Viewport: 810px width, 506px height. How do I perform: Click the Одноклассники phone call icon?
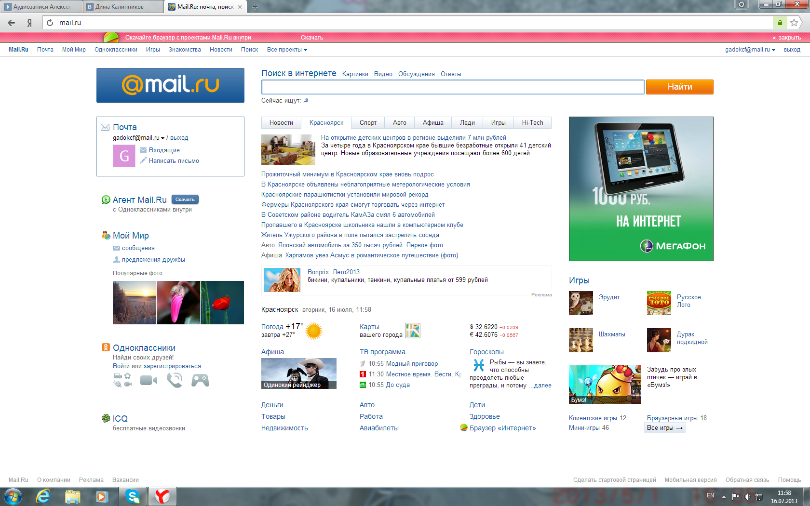[175, 381]
